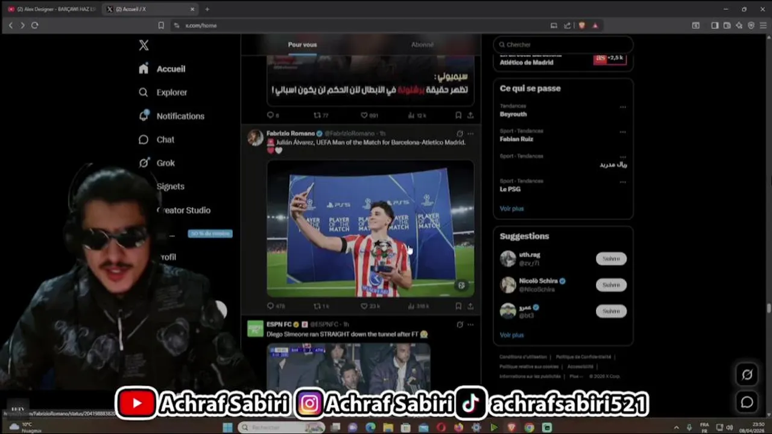The width and height of the screenshot is (772, 434).
Task: Open Grok icon on Fabrizio Romano post
Action: click(x=460, y=133)
